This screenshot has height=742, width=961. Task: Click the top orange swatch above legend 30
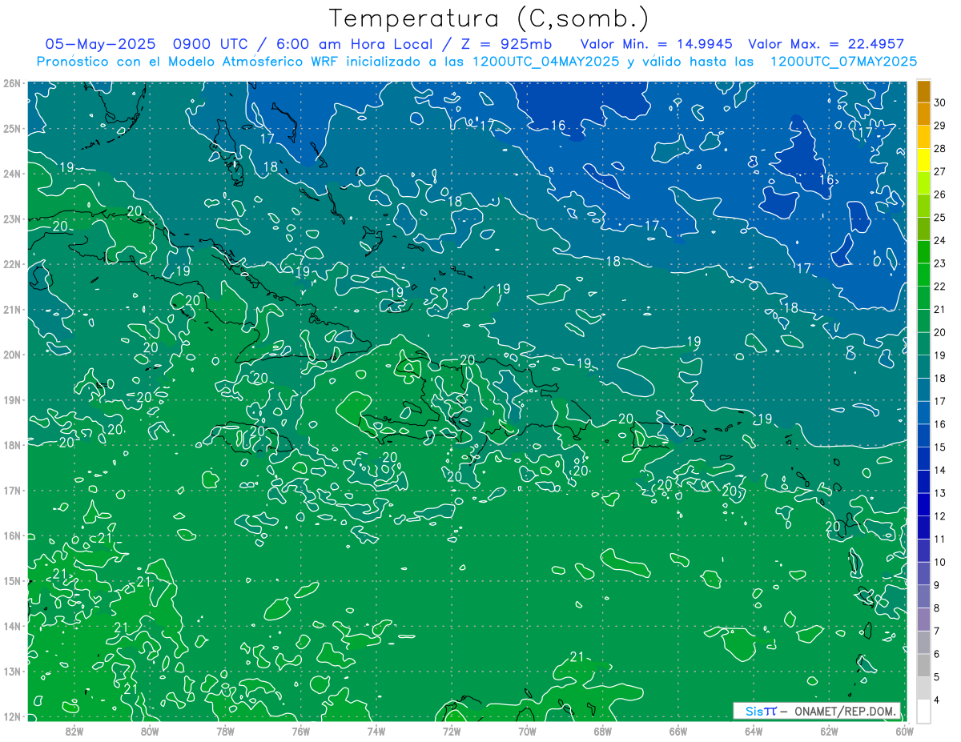pos(923,91)
